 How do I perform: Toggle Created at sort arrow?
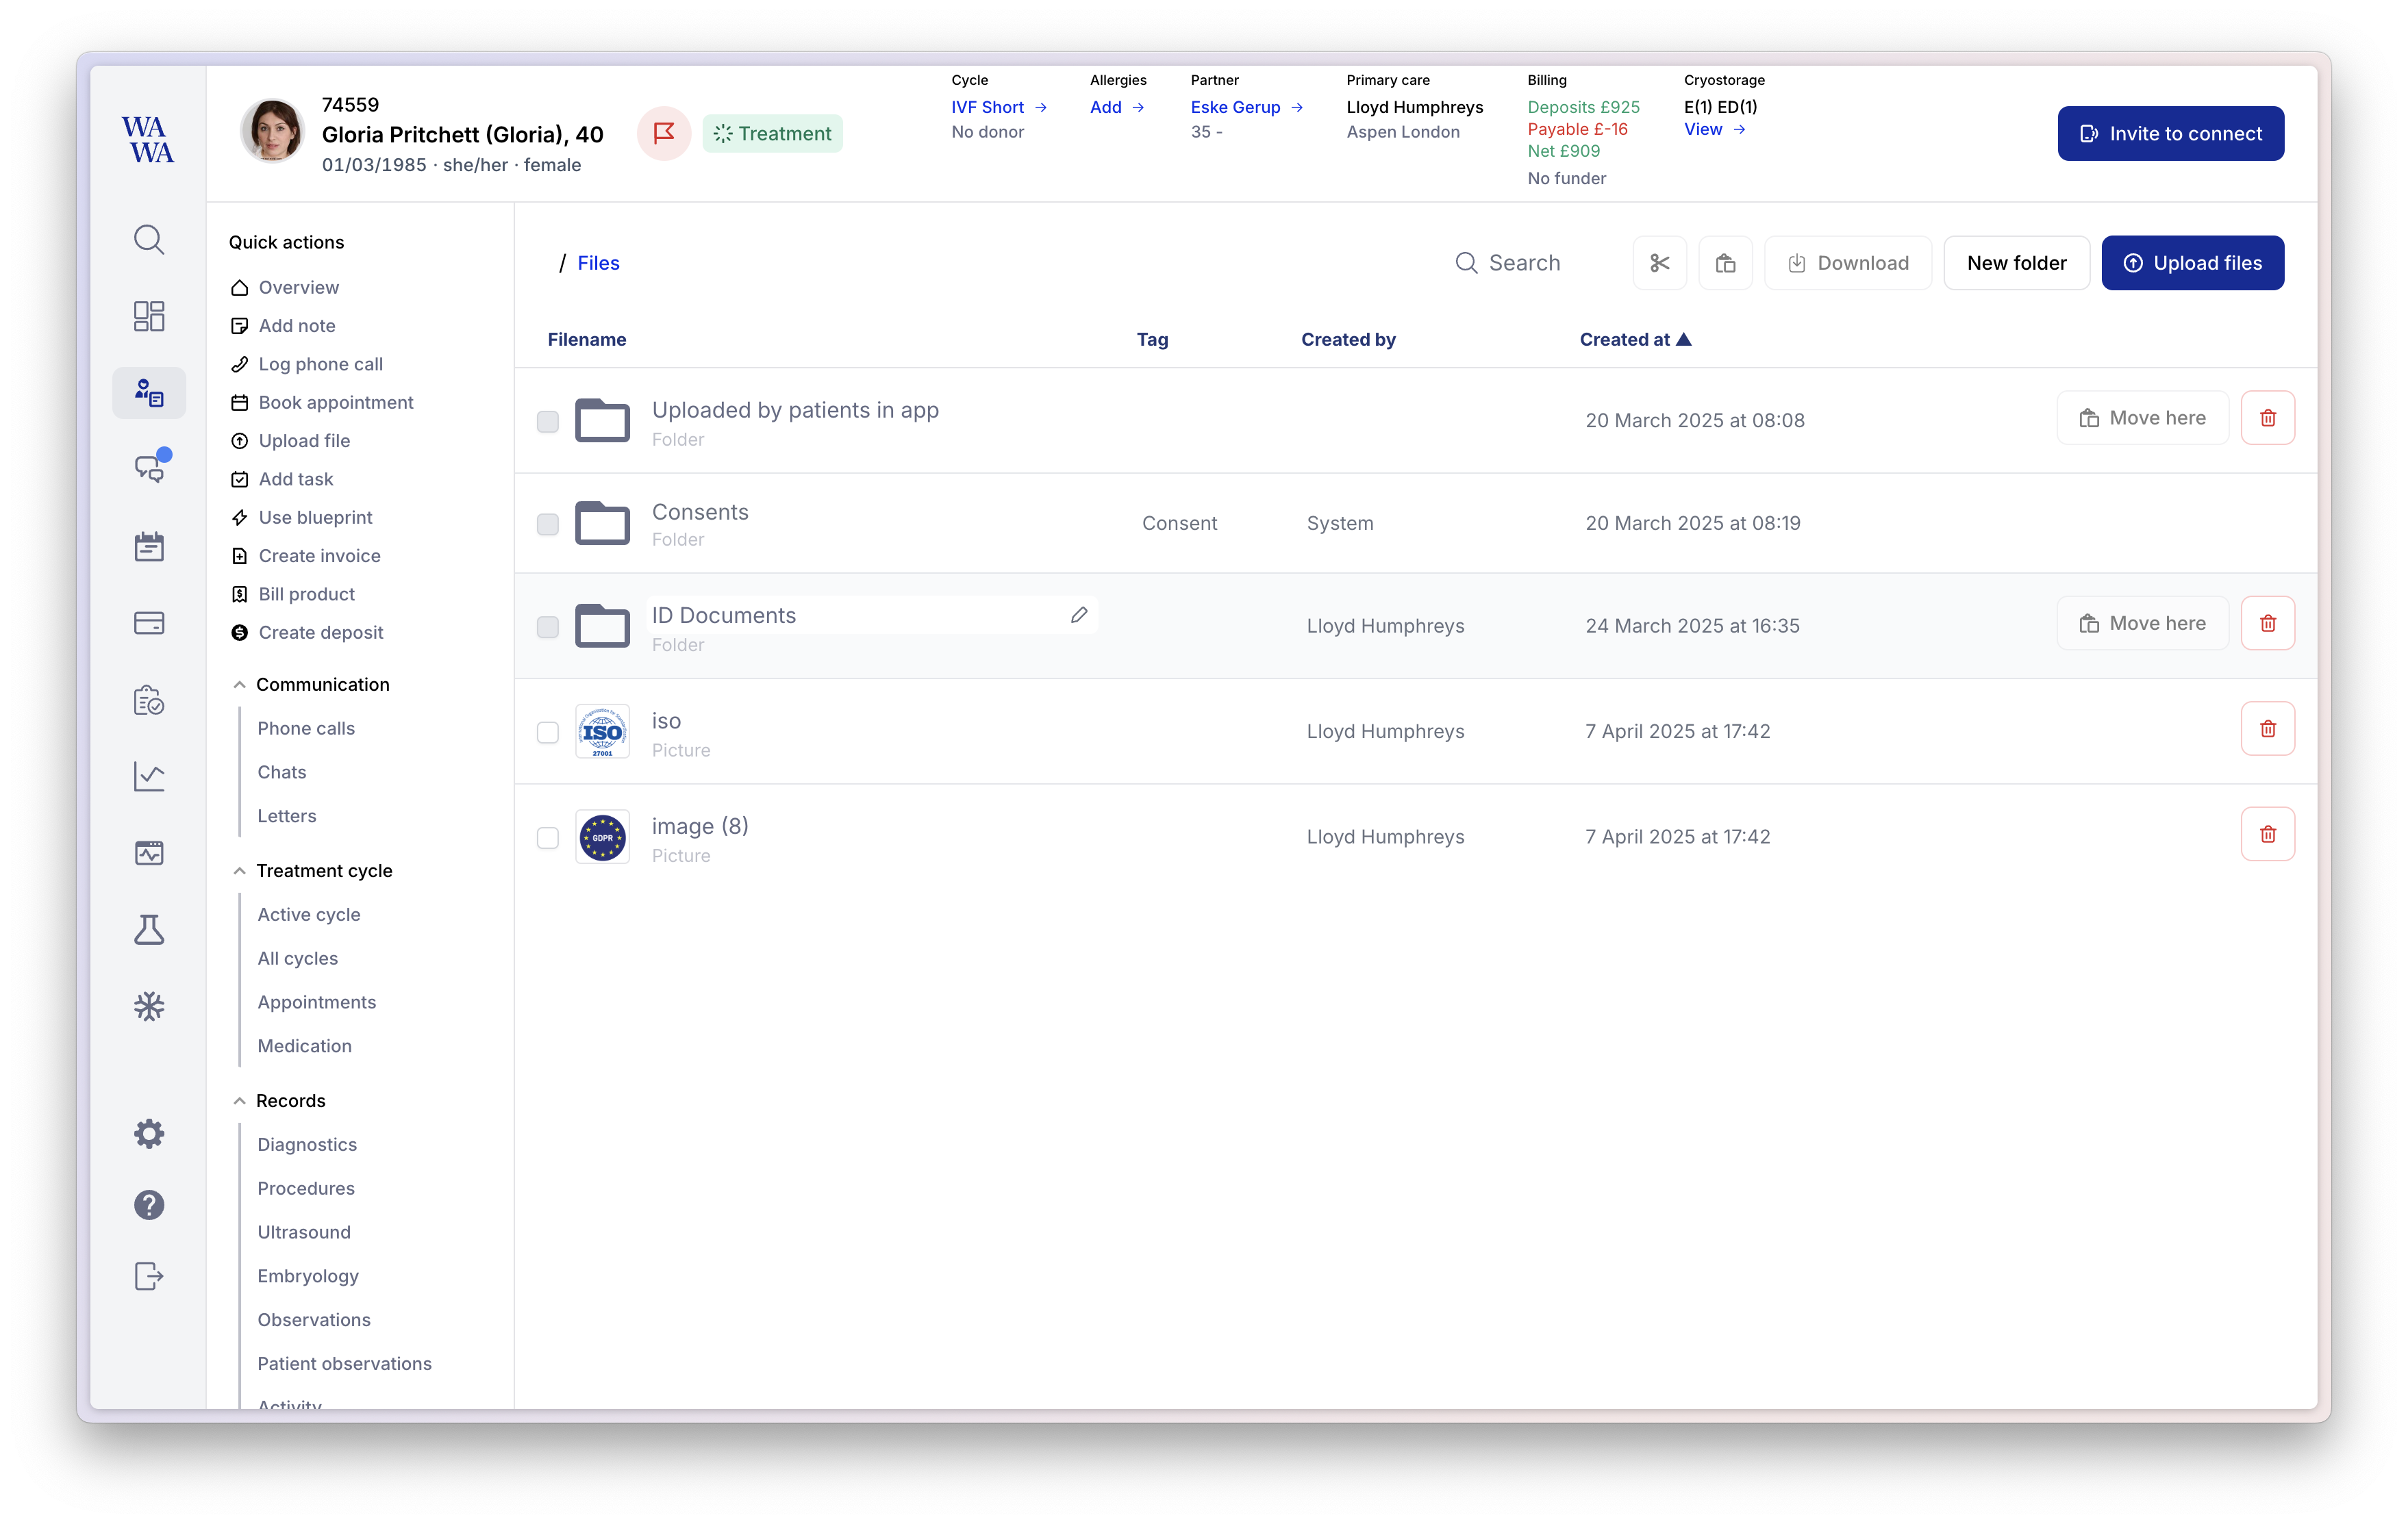[x=1683, y=340]
